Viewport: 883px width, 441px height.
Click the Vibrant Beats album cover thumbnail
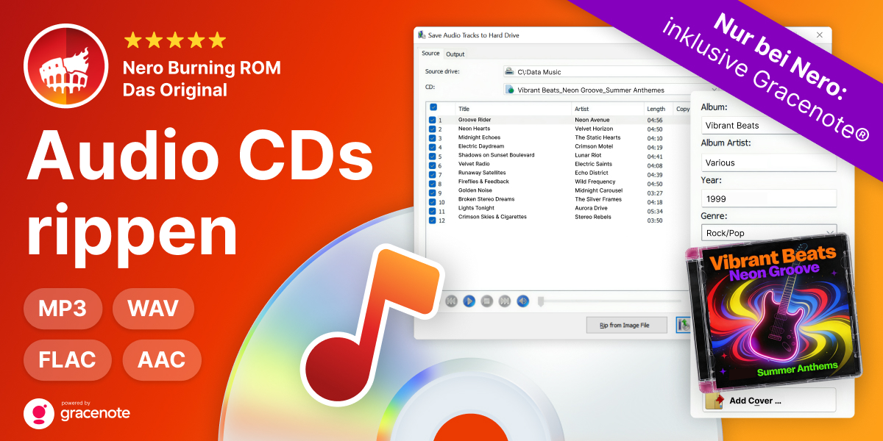(773, 312)
